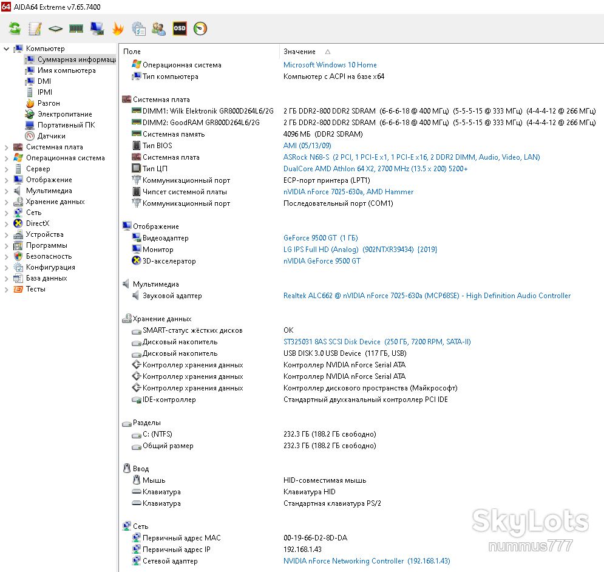Screen dimensions: 604x572
Task: Expand the Хранение данных tree node
Action: (6, 202)
